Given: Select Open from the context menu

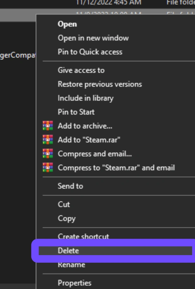Looking at the screenshot, I should point(67,24).
